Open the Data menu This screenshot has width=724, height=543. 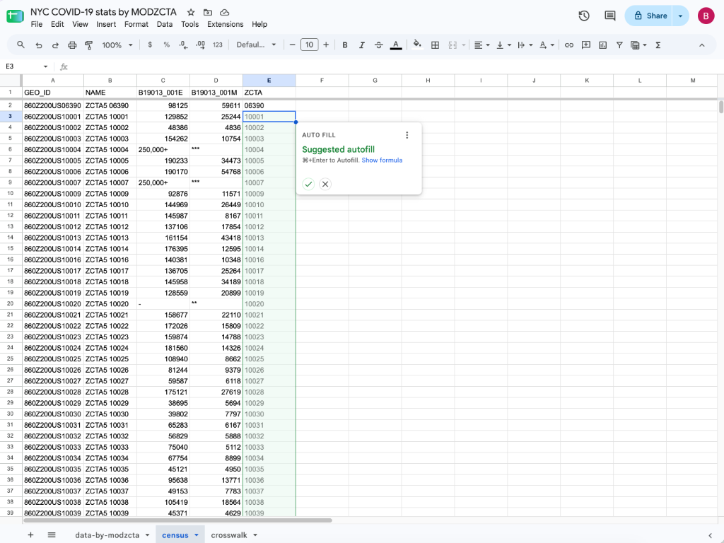(x=164, y=24)
